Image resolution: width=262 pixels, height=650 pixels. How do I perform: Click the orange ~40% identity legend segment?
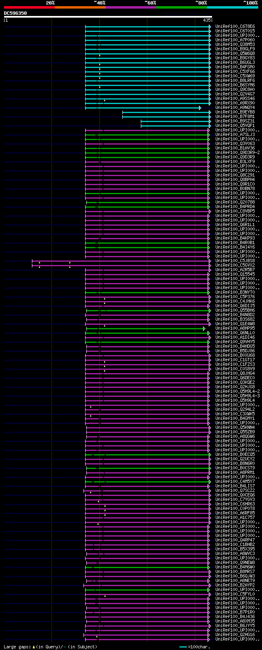(x=80, y=7)
